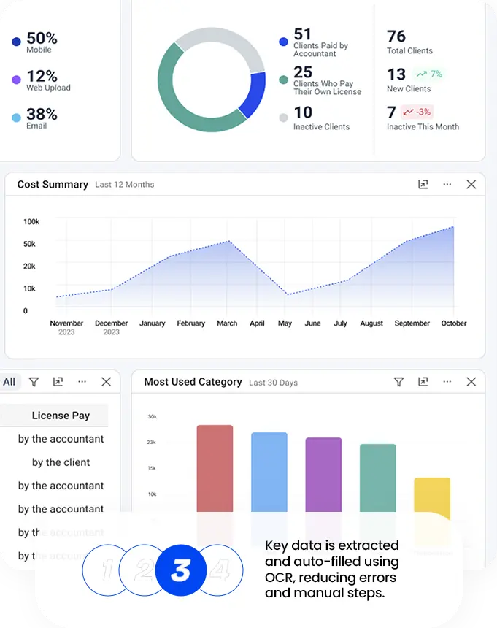Image resolution: width=497 pixels, height=628 pixels.
Task: Click filter icon beside All label
Action: point(34,382)
